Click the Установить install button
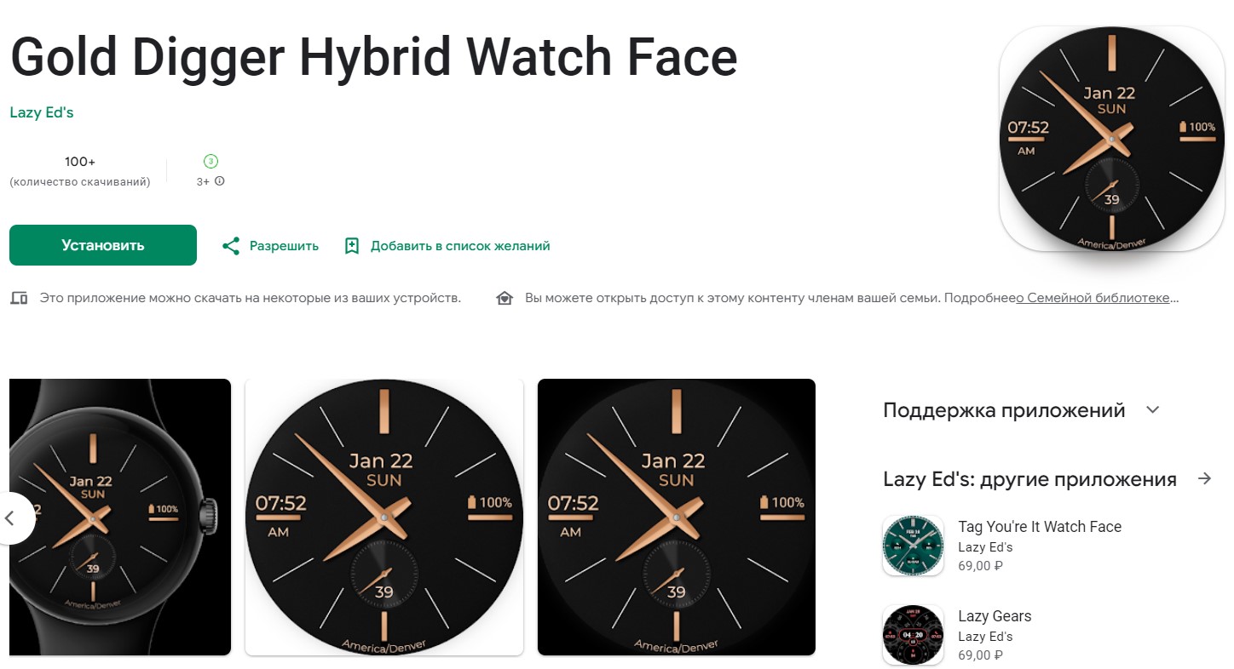 103,245
